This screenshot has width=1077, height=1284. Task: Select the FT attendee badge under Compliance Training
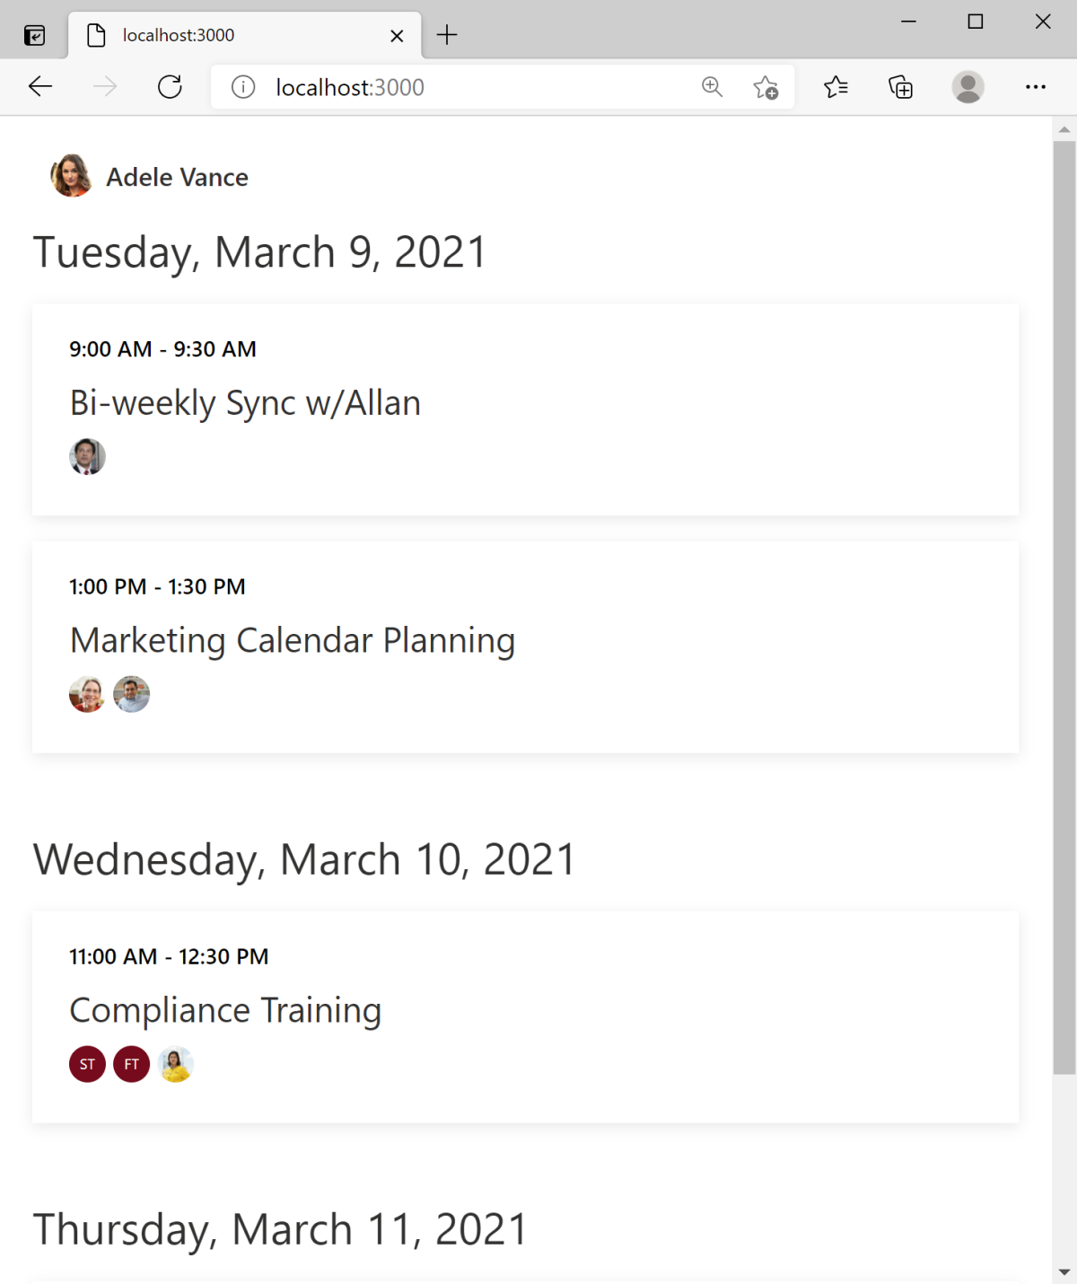(131, 1064)
